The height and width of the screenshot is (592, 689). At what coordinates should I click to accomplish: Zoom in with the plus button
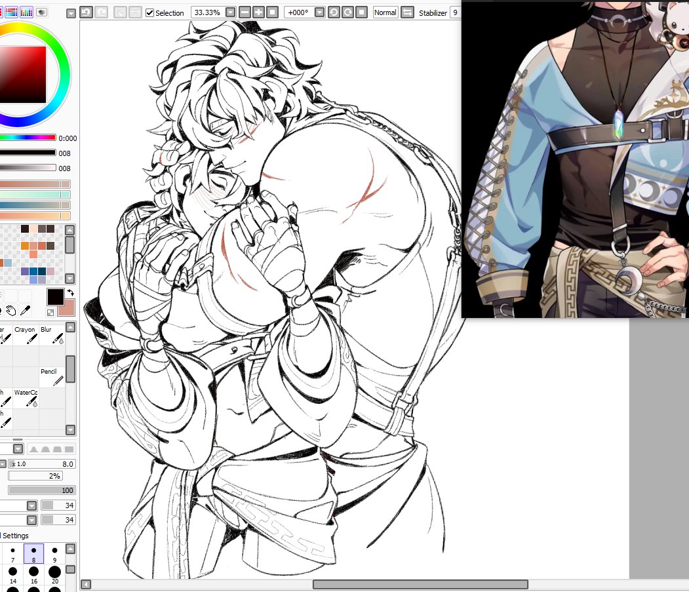click(258, 12)
